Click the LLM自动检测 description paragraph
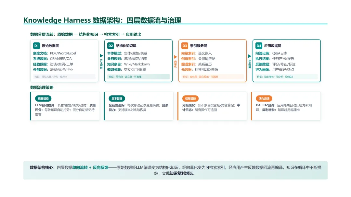 click(65, 110)
